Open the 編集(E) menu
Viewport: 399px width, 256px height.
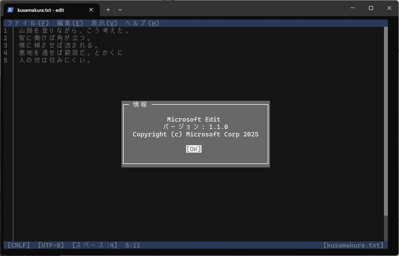(70, 23)
